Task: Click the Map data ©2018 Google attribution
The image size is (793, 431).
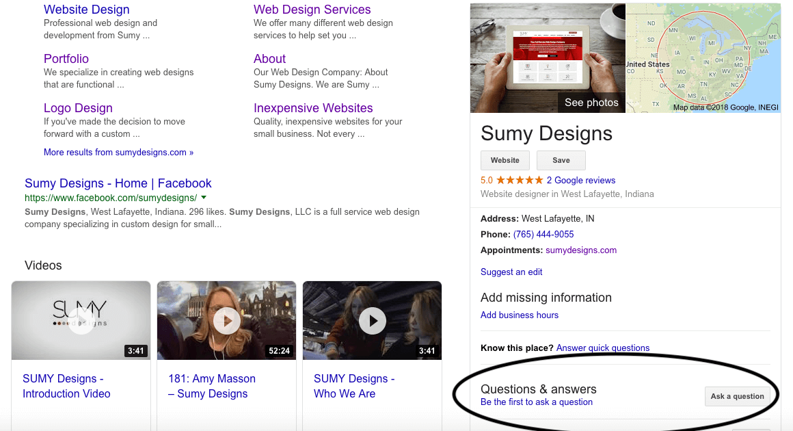Action: [726, 107]
